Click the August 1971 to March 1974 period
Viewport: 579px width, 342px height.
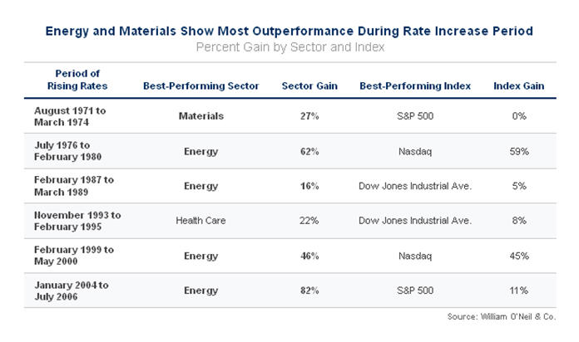coord(70,115)
